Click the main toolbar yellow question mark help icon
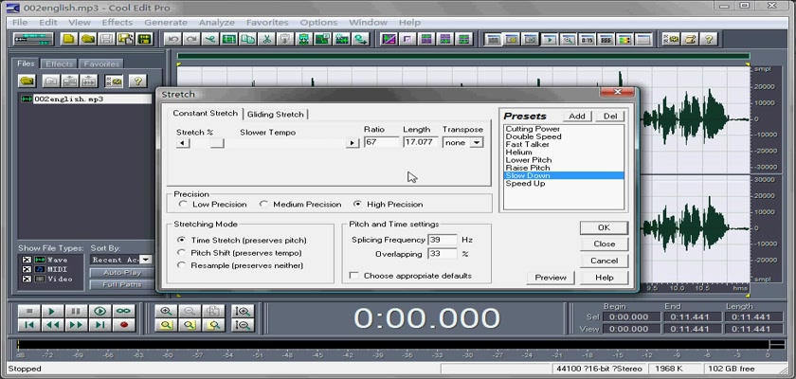This screenshot has height=379, width=796. pyautogui.click(x=709, y=39)
